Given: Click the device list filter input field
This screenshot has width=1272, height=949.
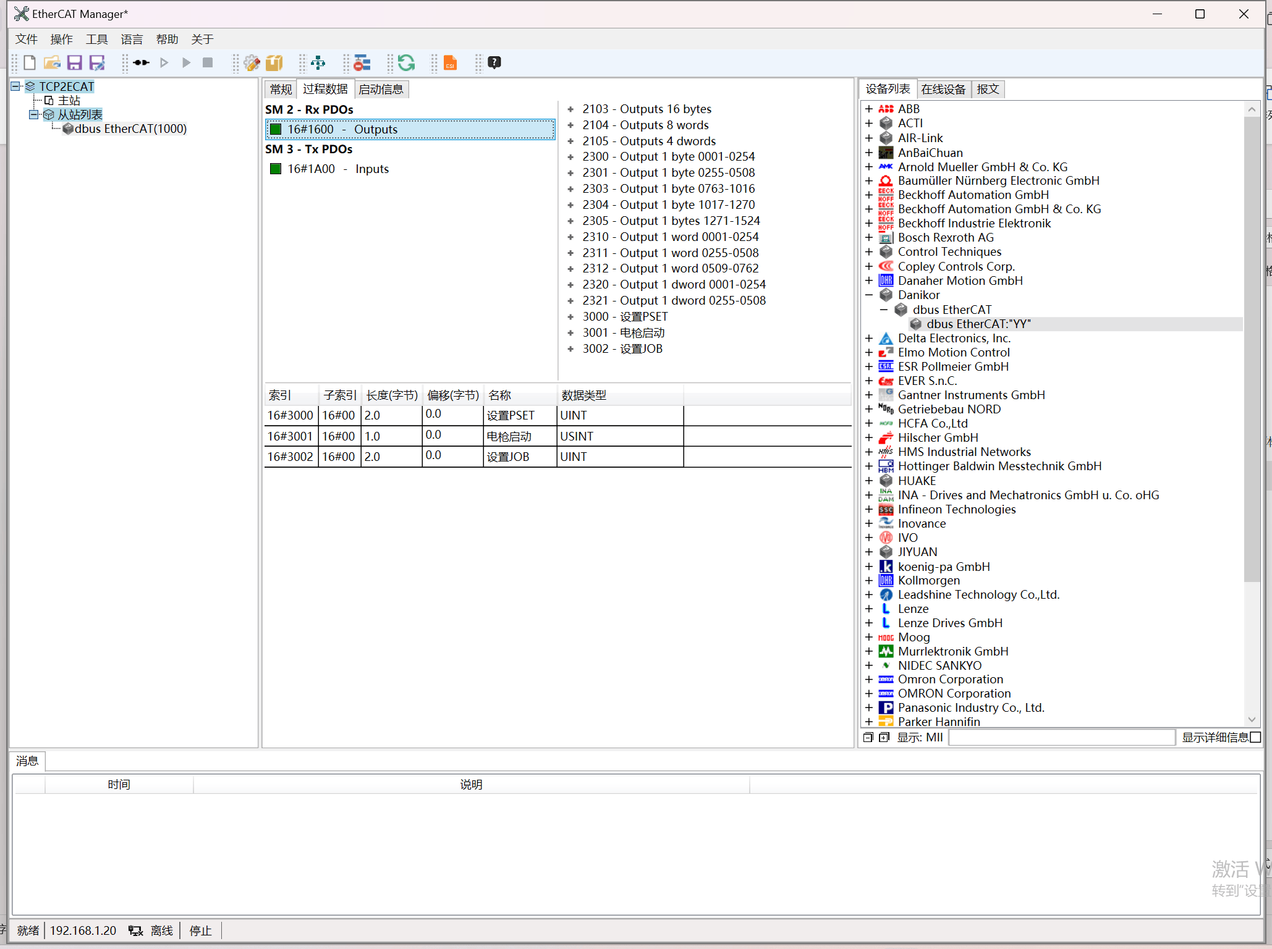Looking at the screenshot, I should tap(1061, 737).
